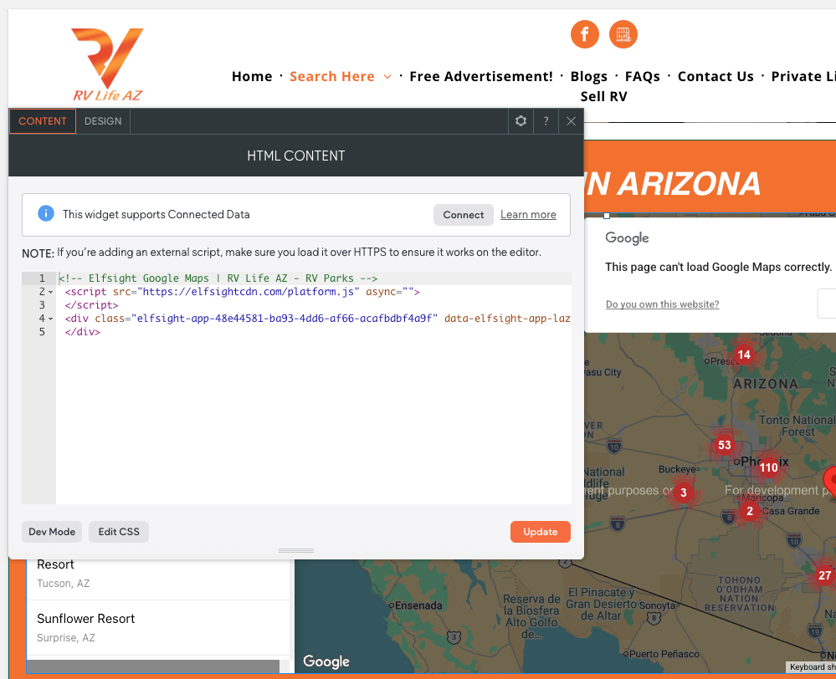The width and height of the screenshot is (836, 679).
Task: Click the Connect button
Action: pyautogui.click(x=464, y=215)
